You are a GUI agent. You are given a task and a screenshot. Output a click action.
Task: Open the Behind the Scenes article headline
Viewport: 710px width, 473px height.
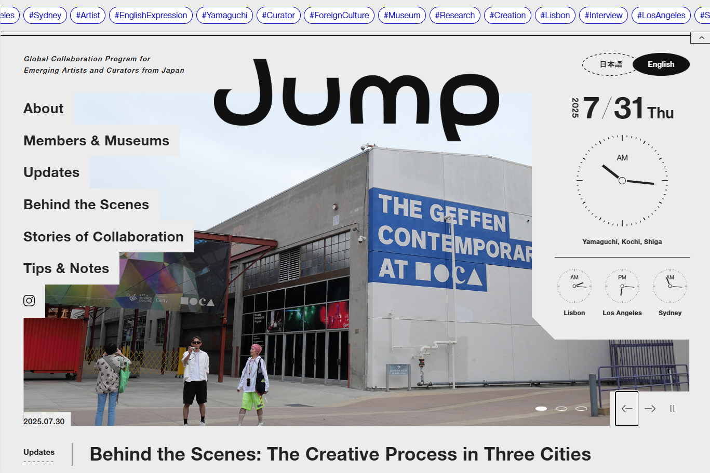tap(340, 454)
